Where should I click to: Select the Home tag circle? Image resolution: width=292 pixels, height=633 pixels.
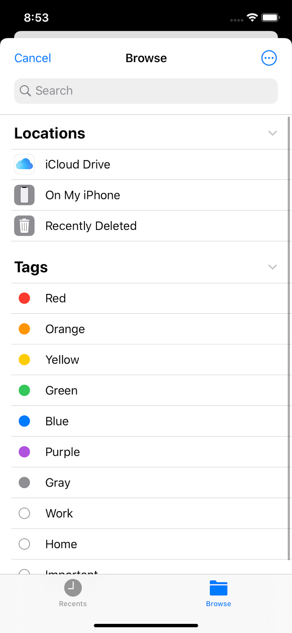point(24,544)
